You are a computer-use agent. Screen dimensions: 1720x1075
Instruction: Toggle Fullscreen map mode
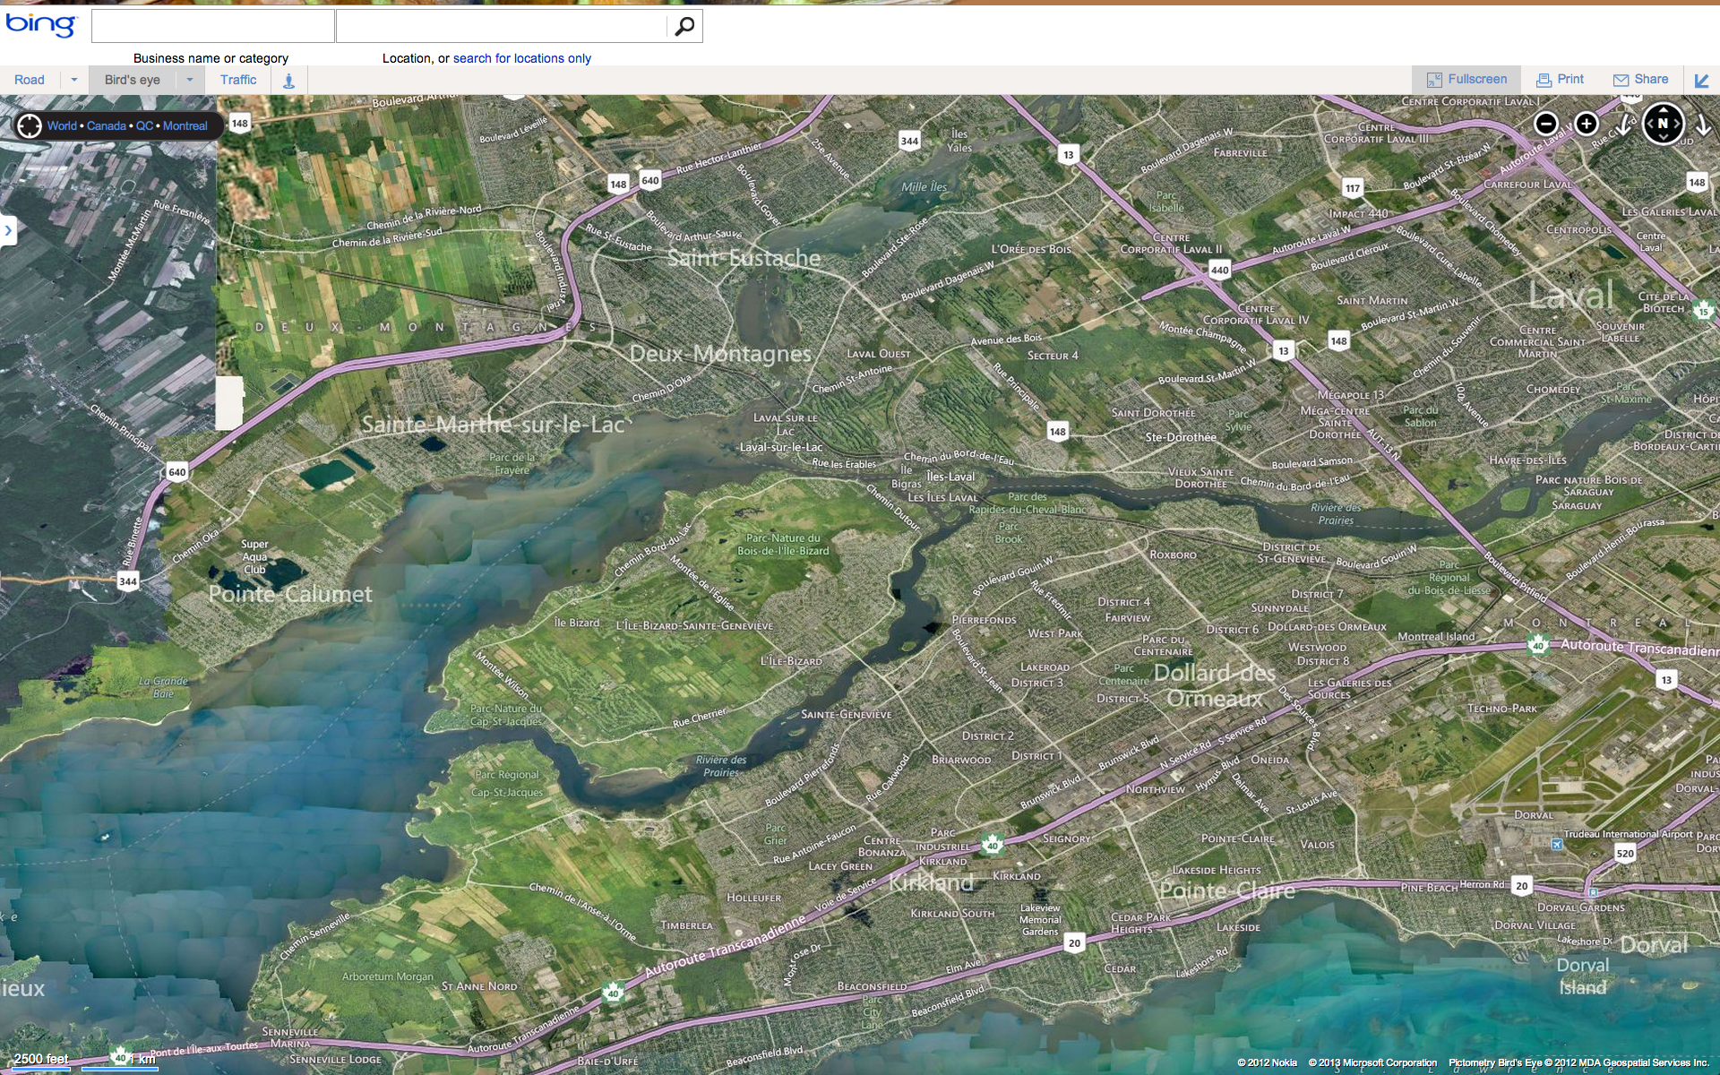[1466, 79]
